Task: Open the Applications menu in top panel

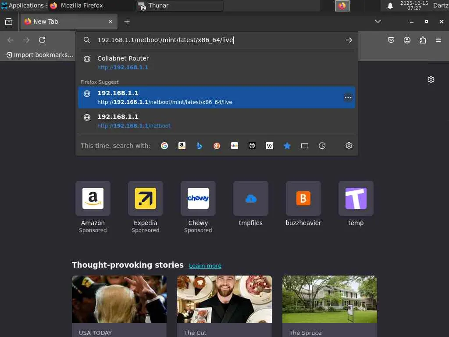Action: [x=24, y=5]
